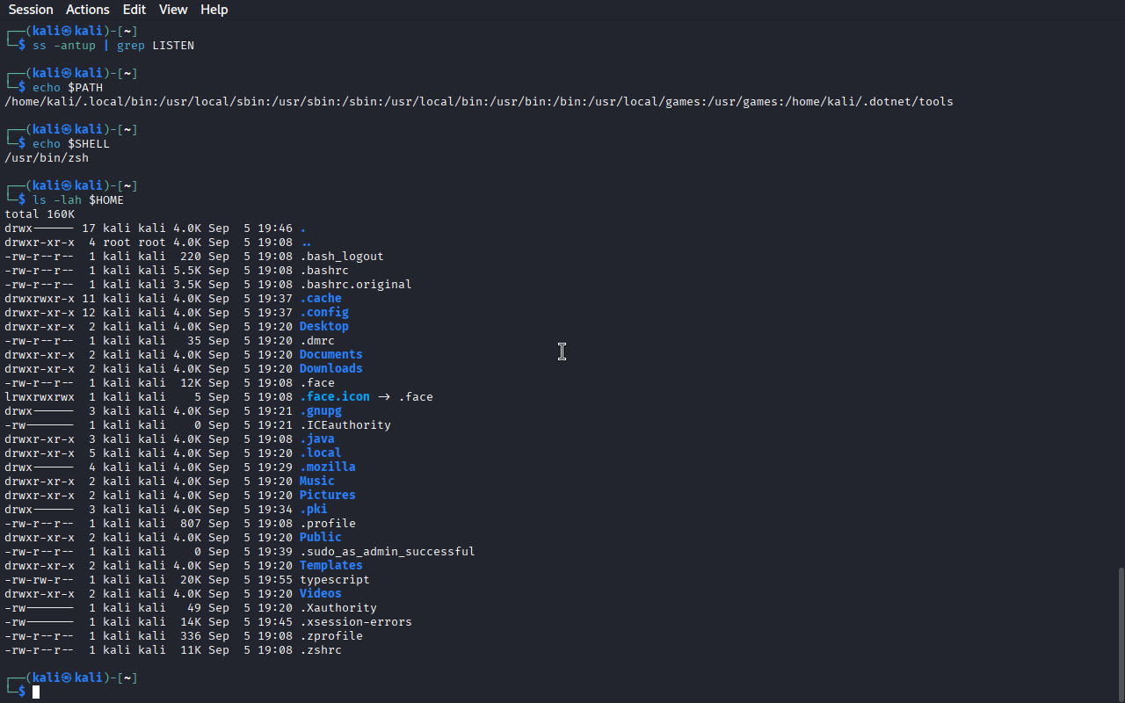This screenshot has height=703, width=1125.
Task: Click the Documents directory name
Action: (331, 354)
